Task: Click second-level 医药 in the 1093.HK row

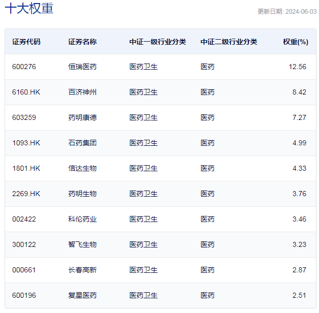Action: [x=208, y=143]
